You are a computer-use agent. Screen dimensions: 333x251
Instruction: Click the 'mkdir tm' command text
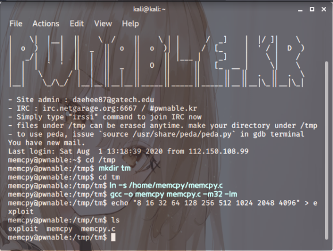click(x=114, y=168)
